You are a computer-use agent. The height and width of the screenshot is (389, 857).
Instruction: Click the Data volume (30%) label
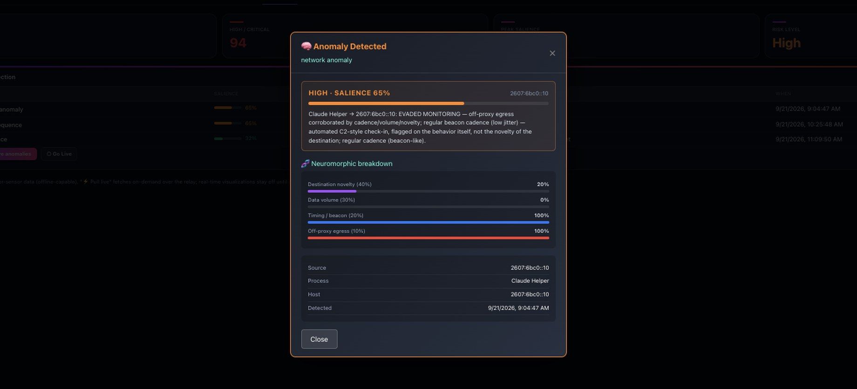(331, 200)
